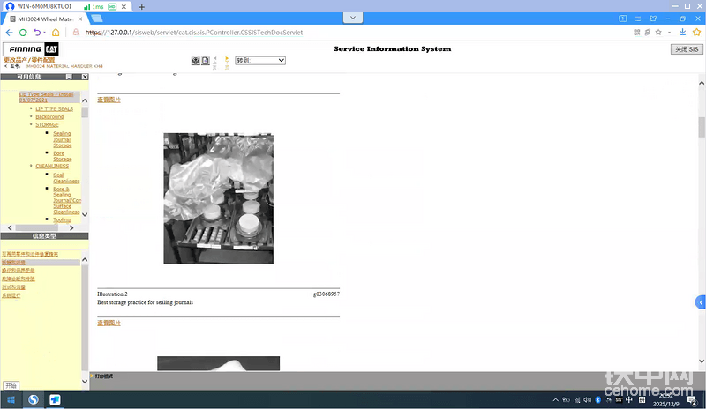Screen dimensions: 706x409
Task: Open the tab list dropdown chevron
Action: point(353,18)
